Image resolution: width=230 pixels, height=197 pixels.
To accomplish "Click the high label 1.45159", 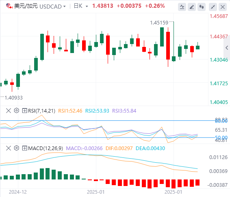I will (159, 23).
